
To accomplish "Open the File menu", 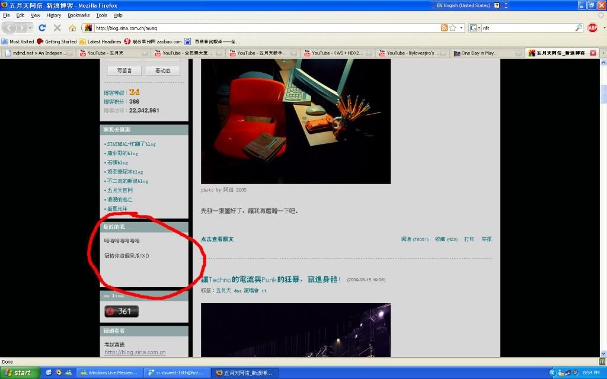I will pyautogui.click(x=6, y=15).
